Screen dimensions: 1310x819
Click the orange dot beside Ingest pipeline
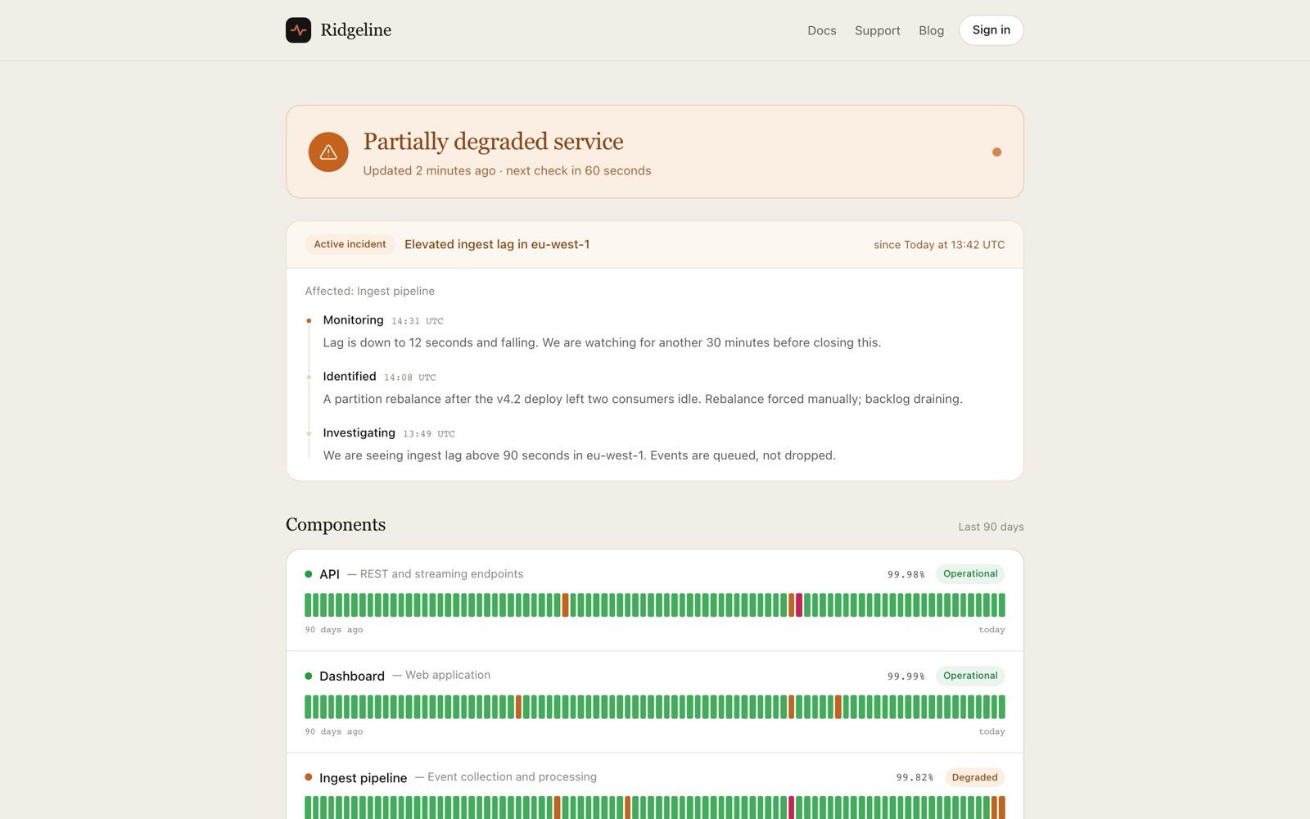click(309, 777)
